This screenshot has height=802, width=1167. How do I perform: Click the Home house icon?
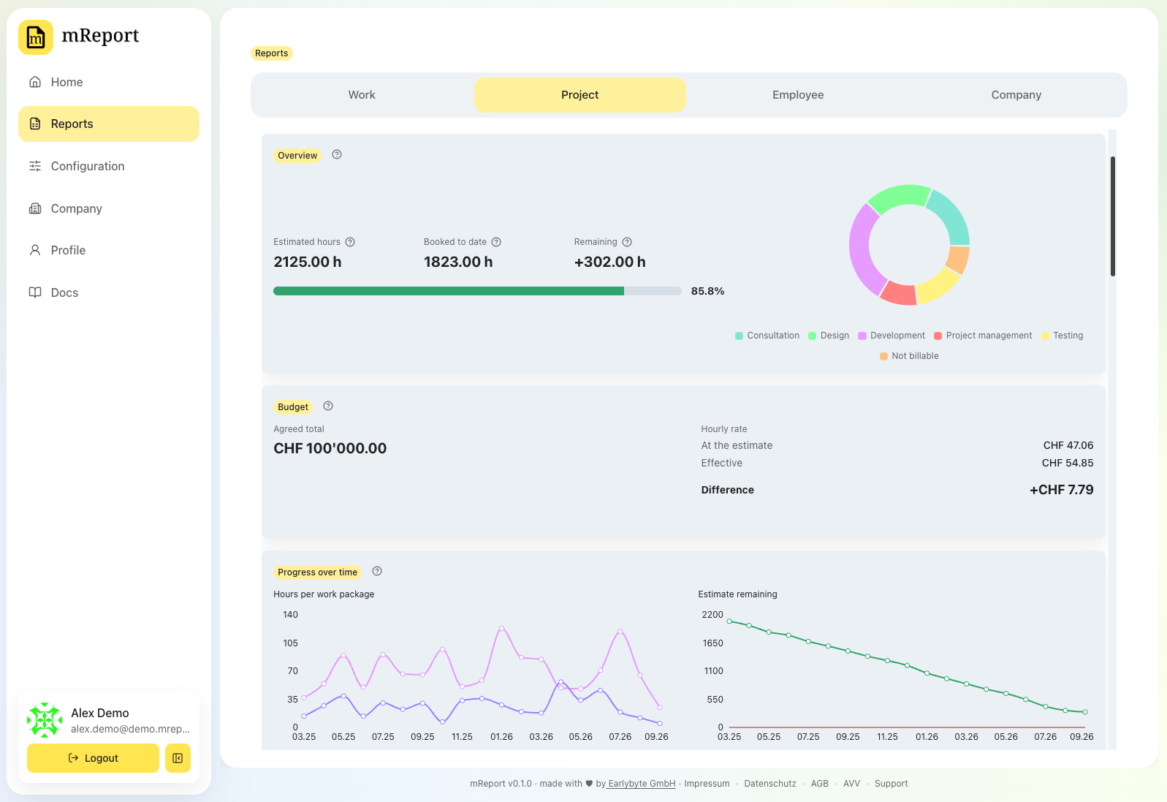point(35,82)
